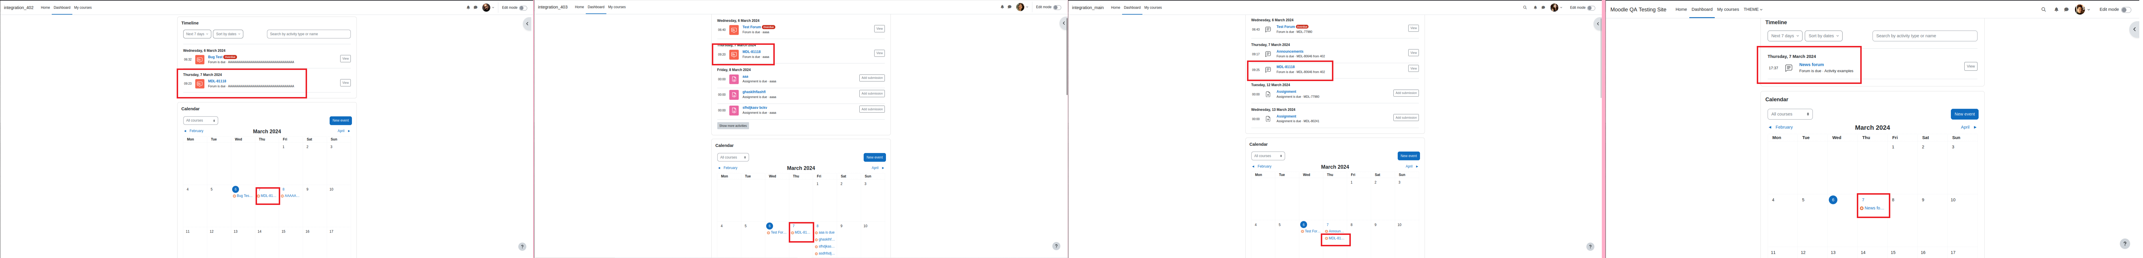Open My courses tab in integration_main window
This screenshot has width=2143, height=258.
click(1153, 7)
